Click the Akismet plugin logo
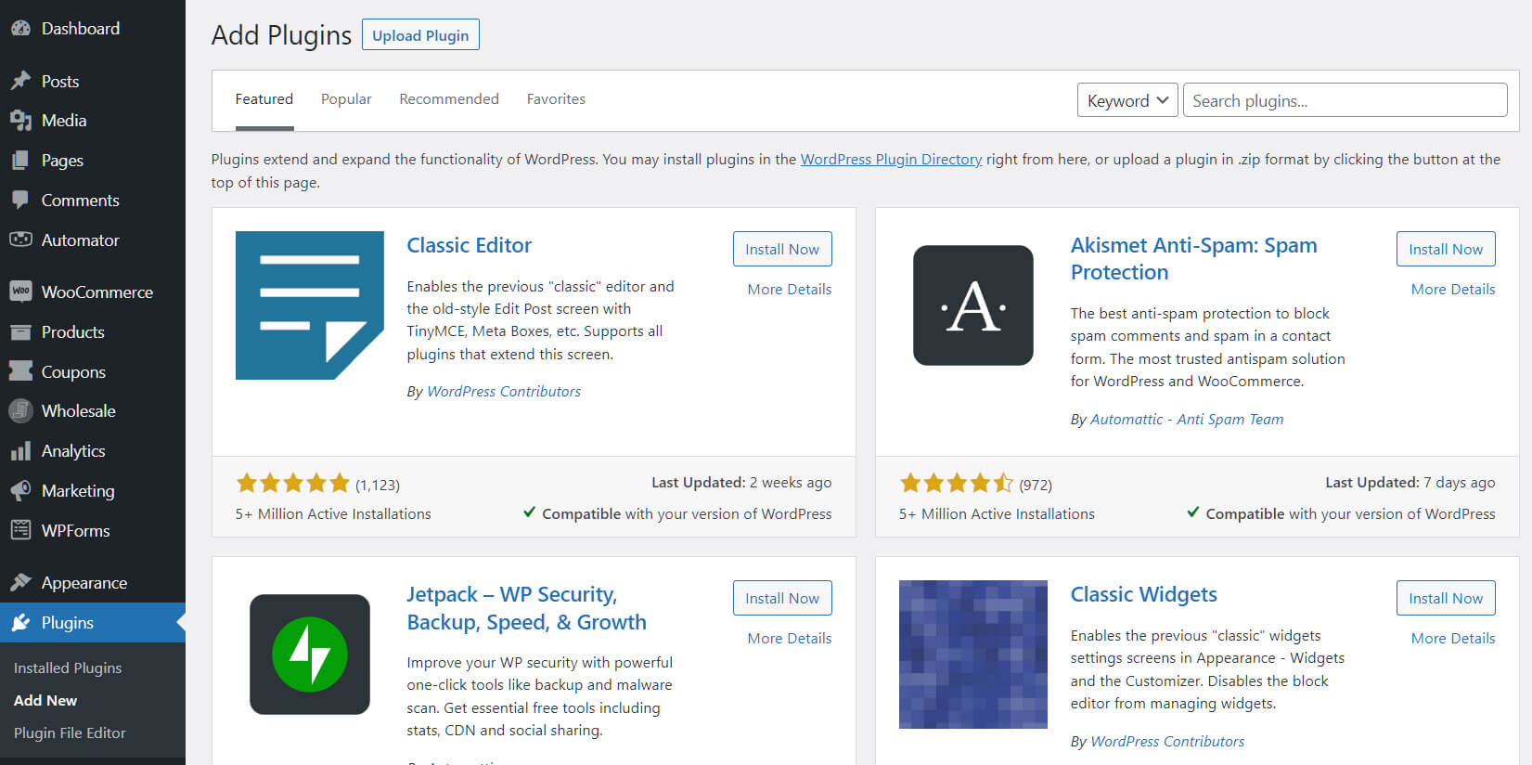Image resolution: width=1532 pixels, height=765 pixels. tap(973, 305)
